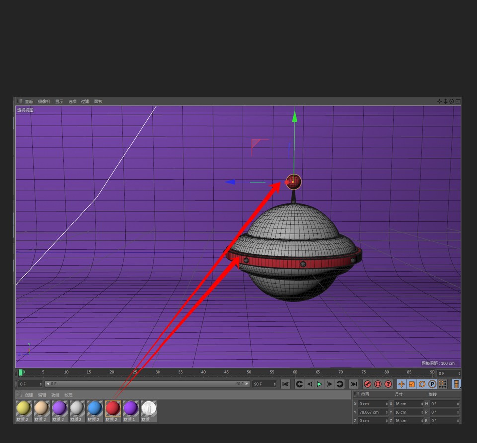Adjust the start frame 0 F spinner
Viewport: 477px width, 443px height.
pyautogui.click(x=40, y=384)
